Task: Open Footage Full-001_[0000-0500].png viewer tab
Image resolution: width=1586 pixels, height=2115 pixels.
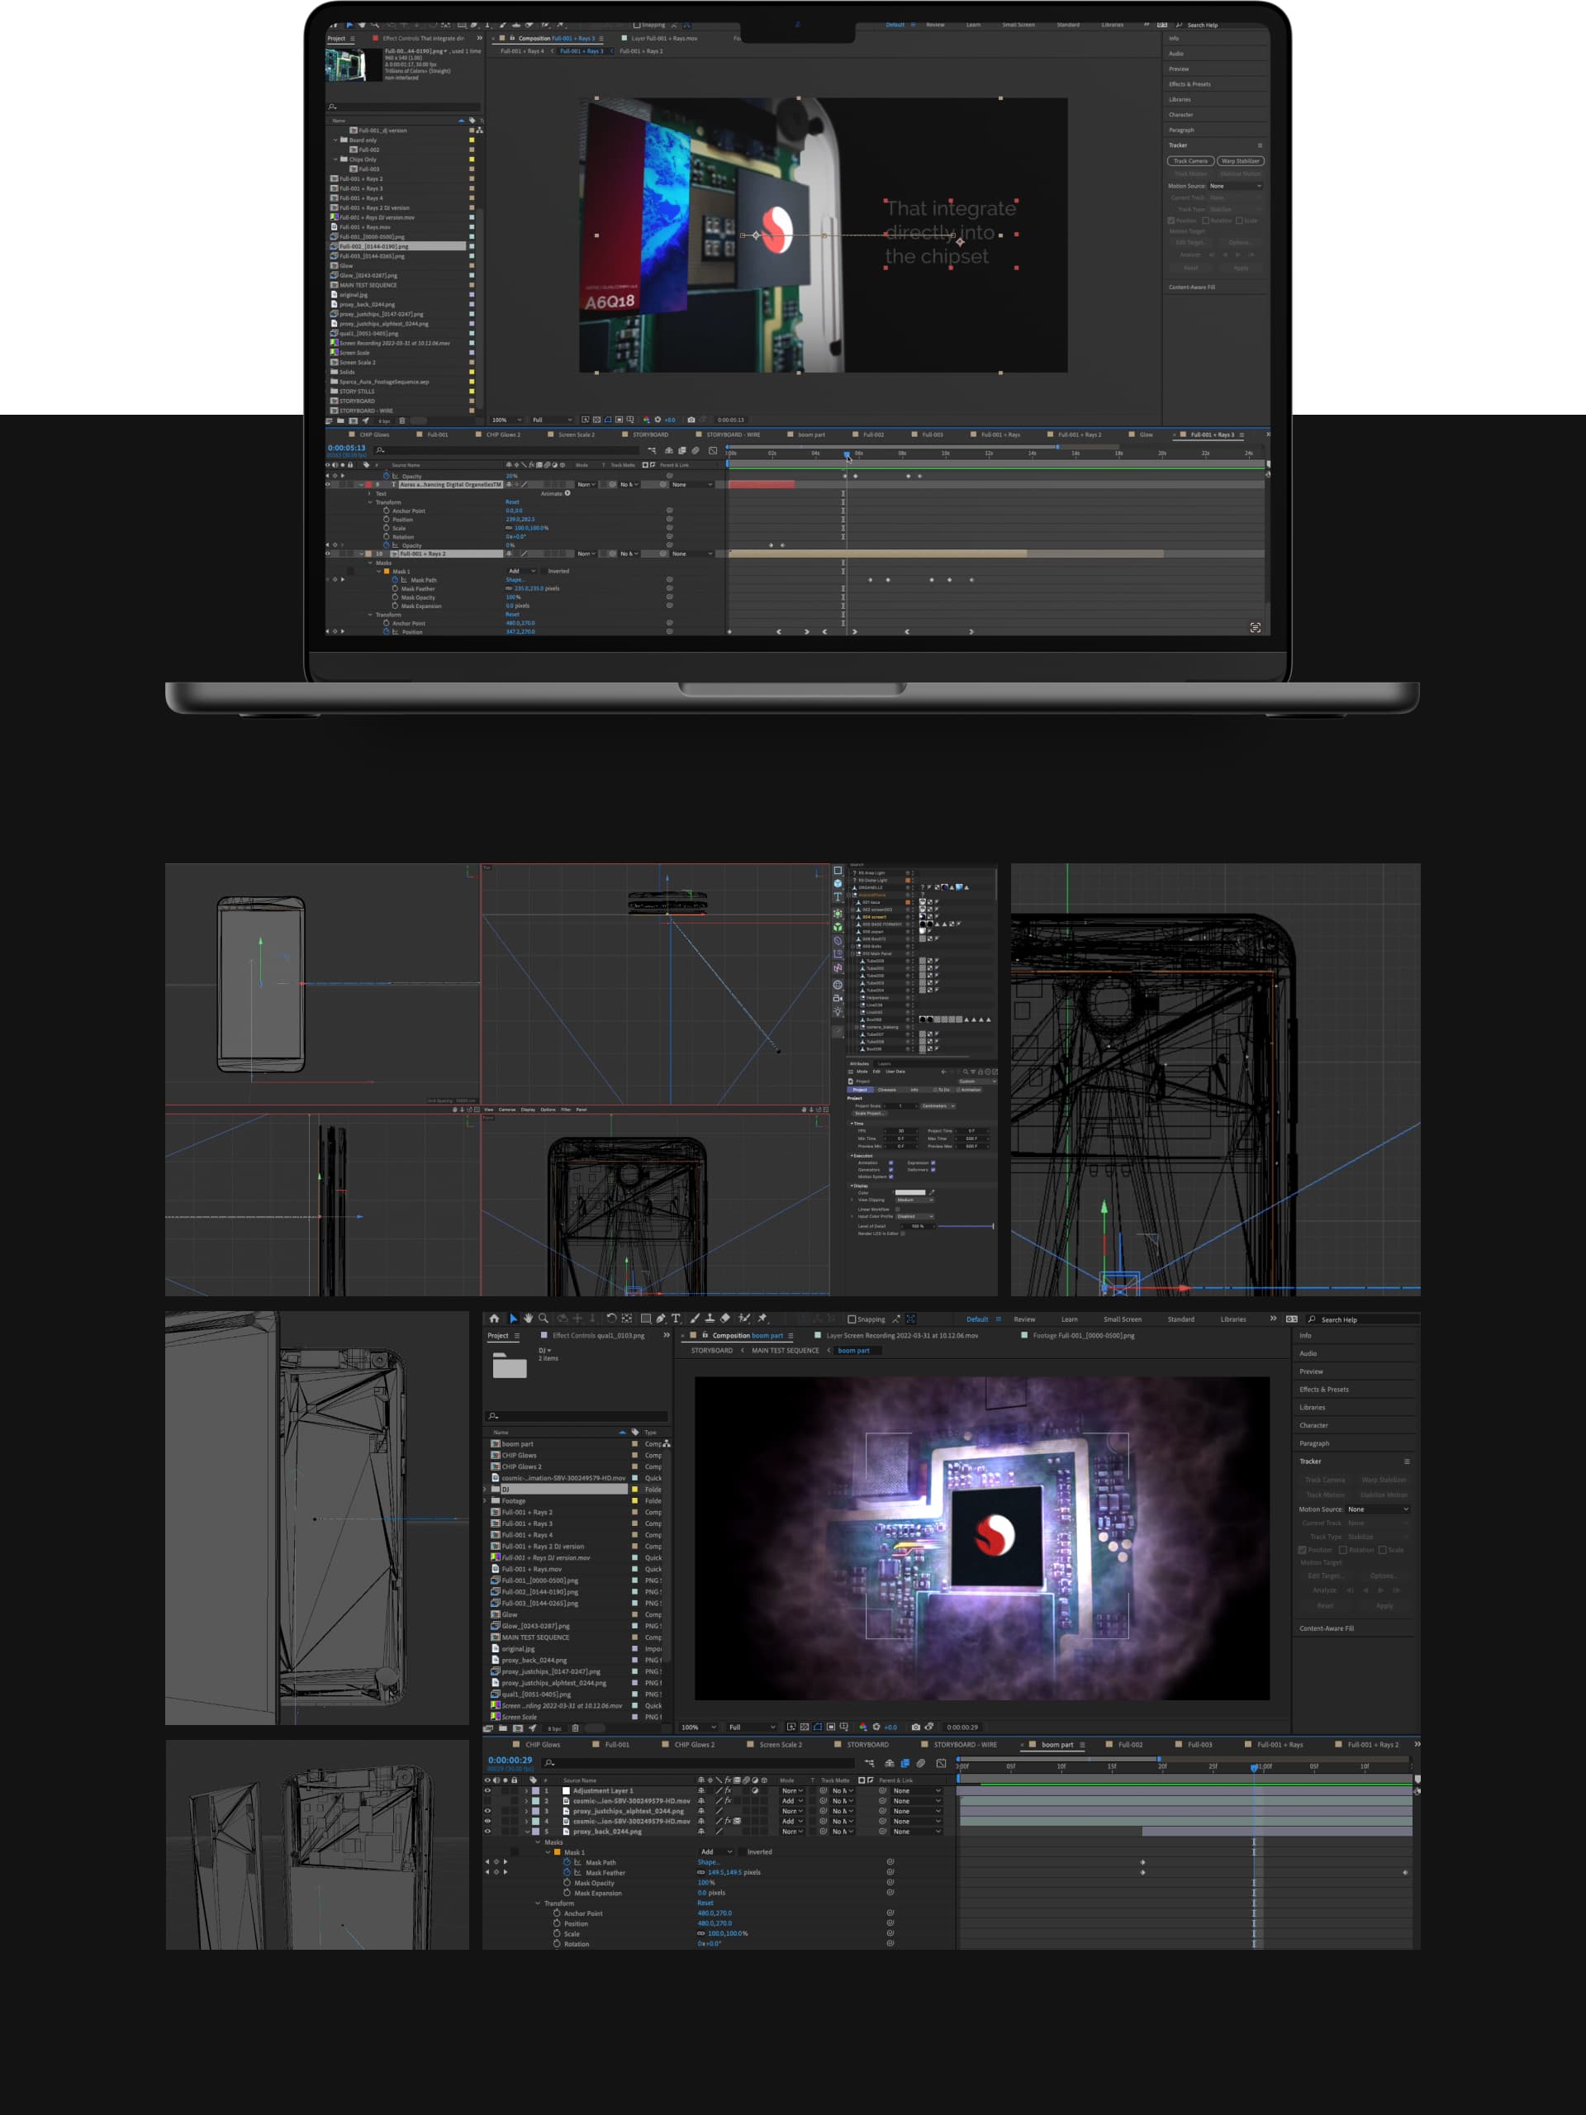Action: pyautogui.click(x=1083, y=1336)
